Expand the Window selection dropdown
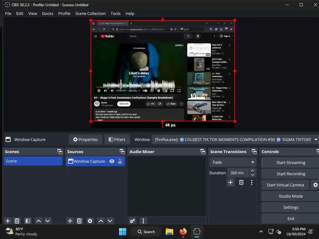319x239 pixels. (316, 139)
